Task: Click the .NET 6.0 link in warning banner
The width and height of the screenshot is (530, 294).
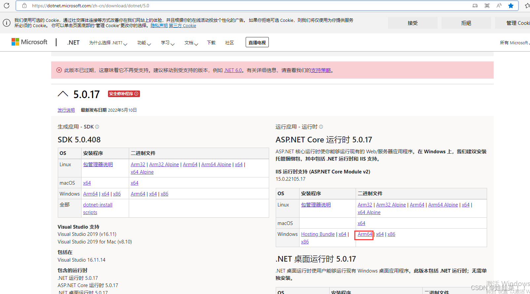Action: click(x=233, y=70)
